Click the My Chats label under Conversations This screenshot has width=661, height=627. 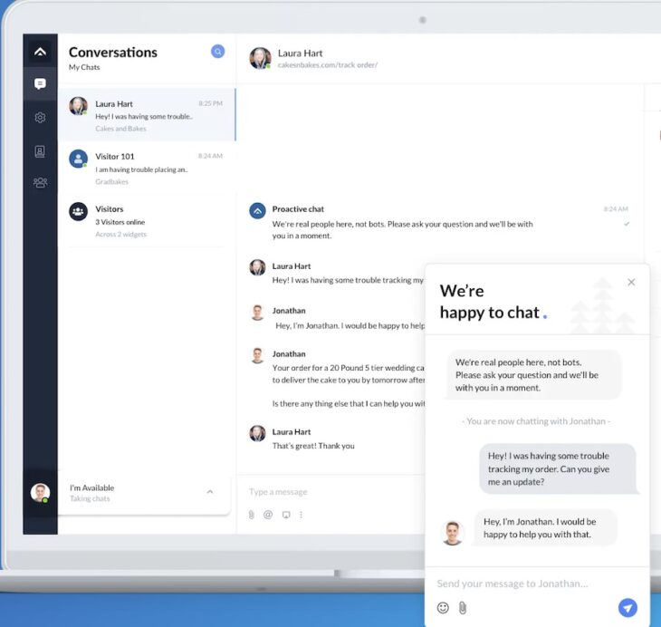(x=84, y=67)
